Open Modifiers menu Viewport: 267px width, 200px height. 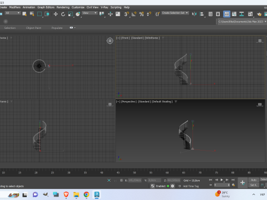pos(15,7)
